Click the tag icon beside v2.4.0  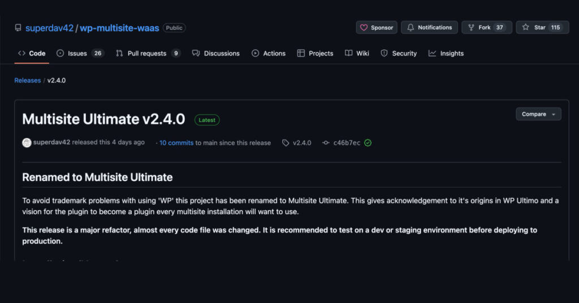[x=286, y=143]
